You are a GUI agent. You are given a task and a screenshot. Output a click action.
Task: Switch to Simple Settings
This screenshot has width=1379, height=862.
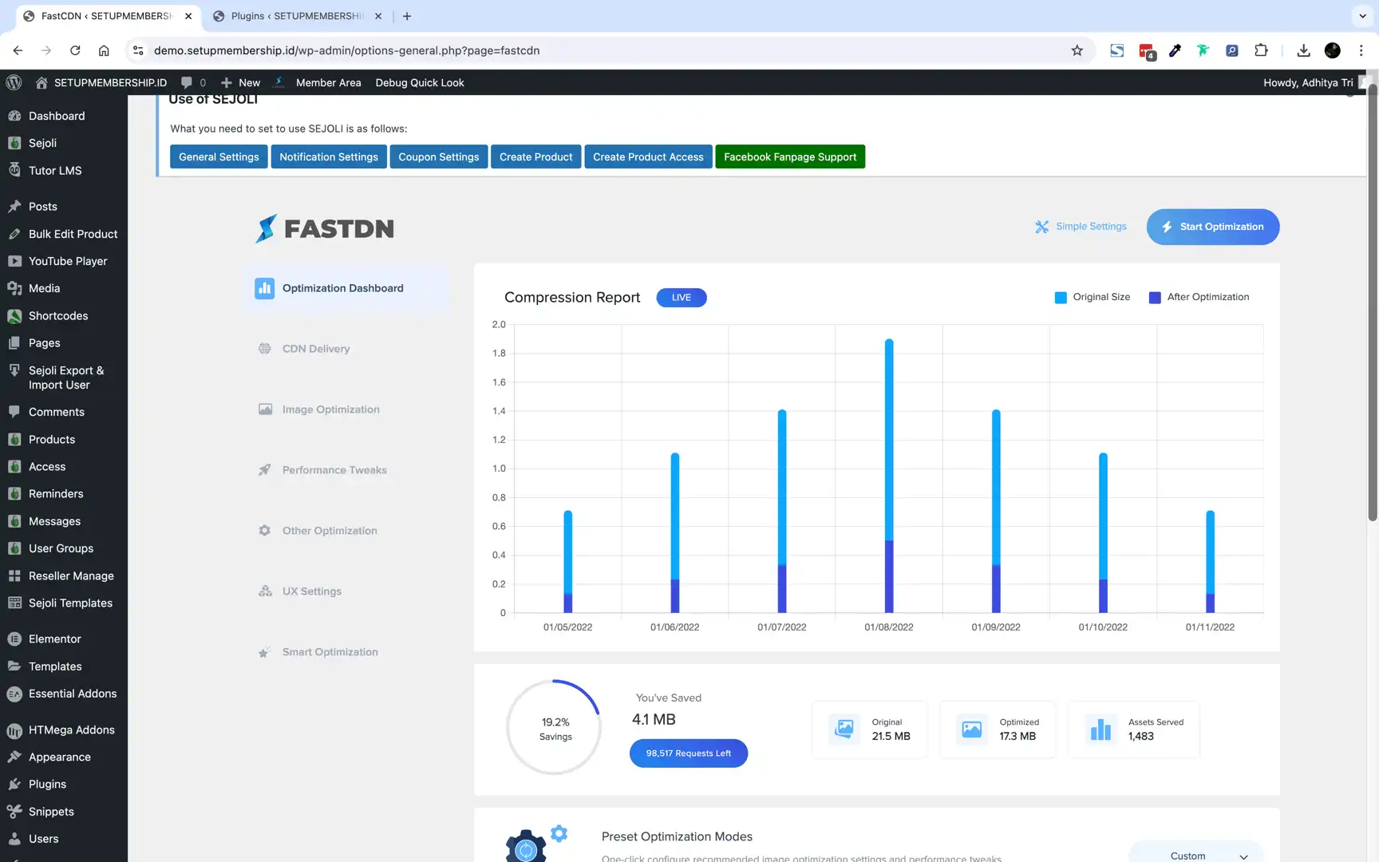click(1081, 227)
